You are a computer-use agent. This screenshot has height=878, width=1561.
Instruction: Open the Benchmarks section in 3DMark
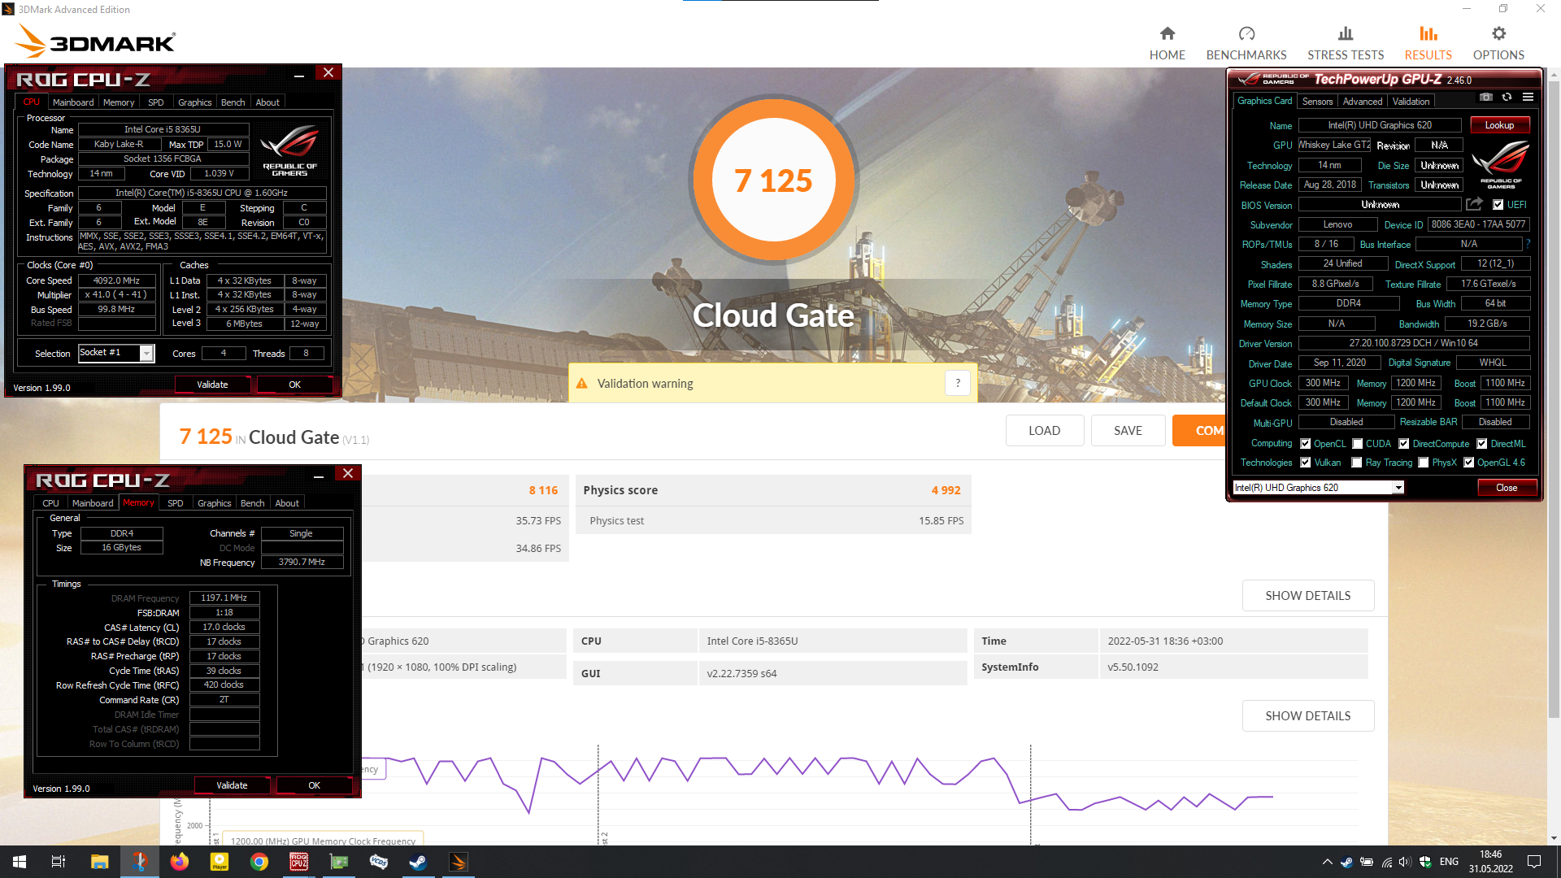(1246, 43)
